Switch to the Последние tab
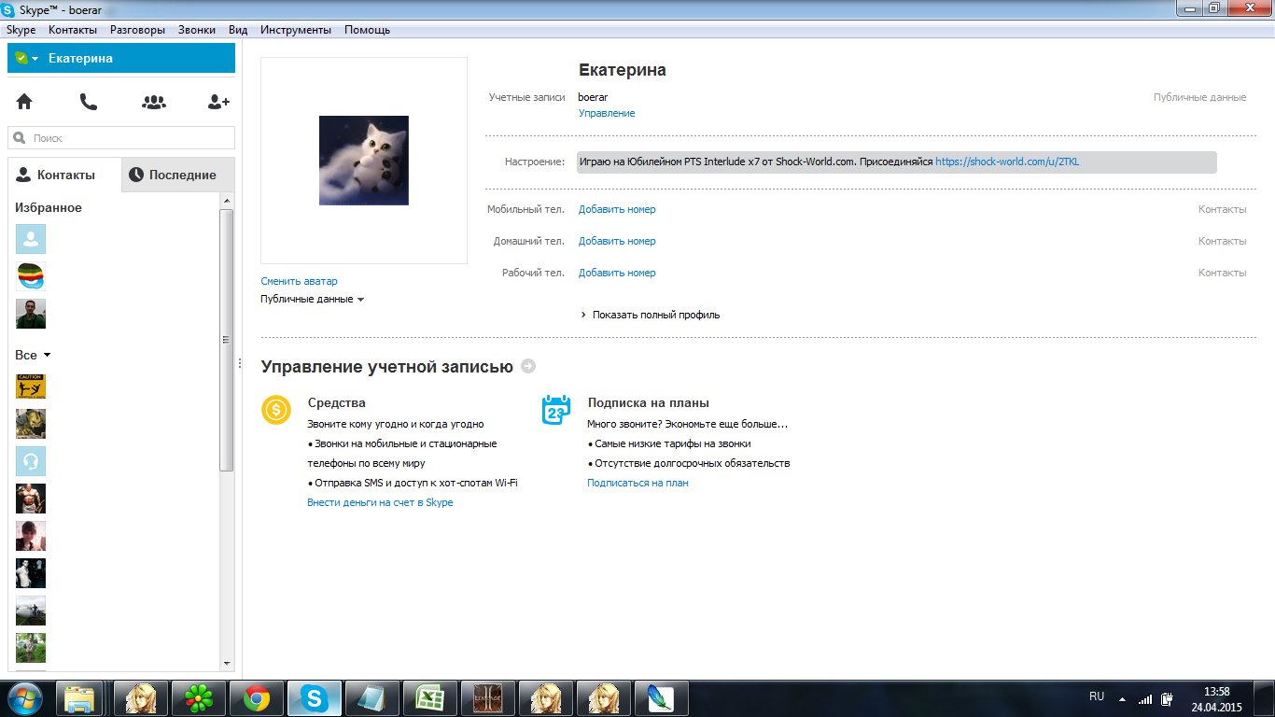The height and width of the screenshot is (717, 1275). pos(177,175)
